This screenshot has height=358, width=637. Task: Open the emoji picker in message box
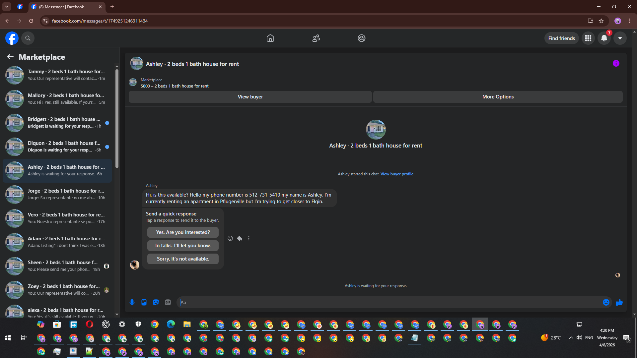pyautogui.click(x=606, y=302)
